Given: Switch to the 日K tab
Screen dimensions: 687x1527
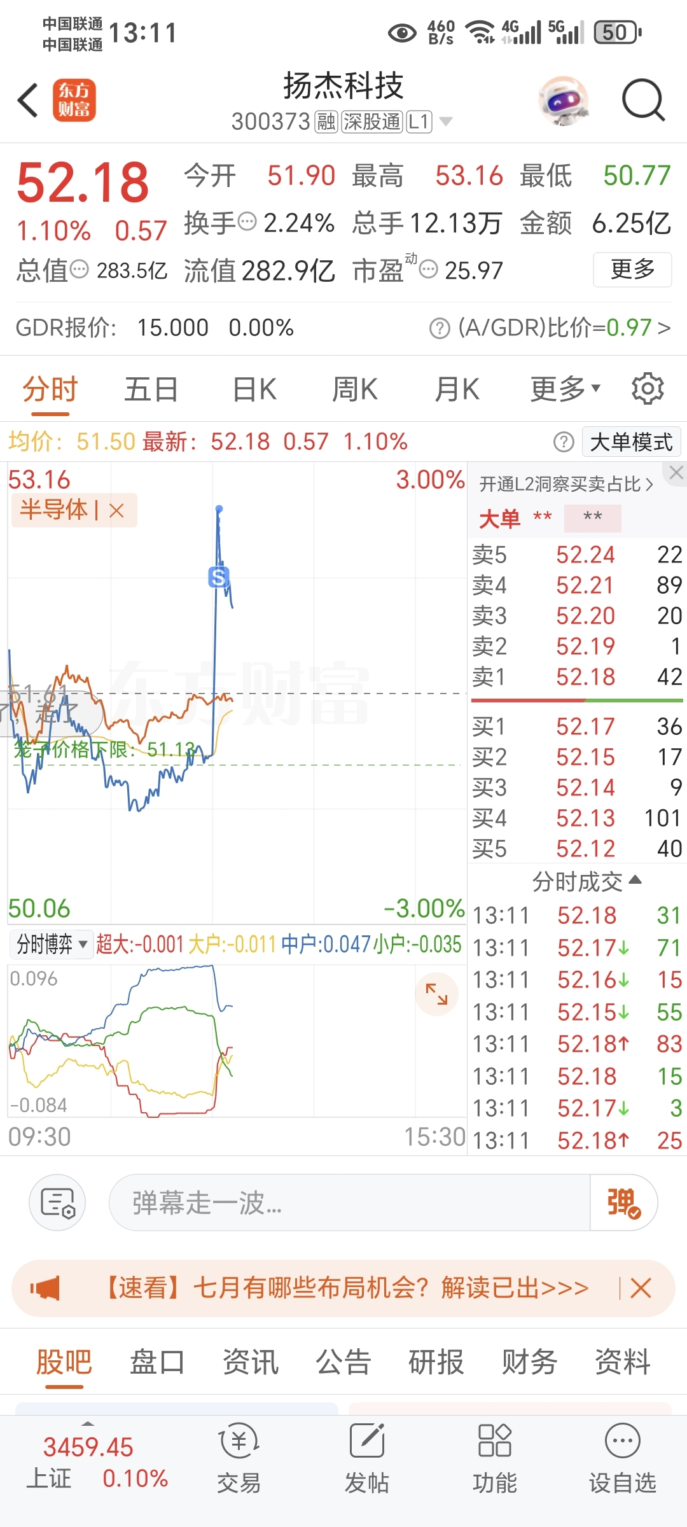Looking at the screenshot, I should click(x=254, y=389).
